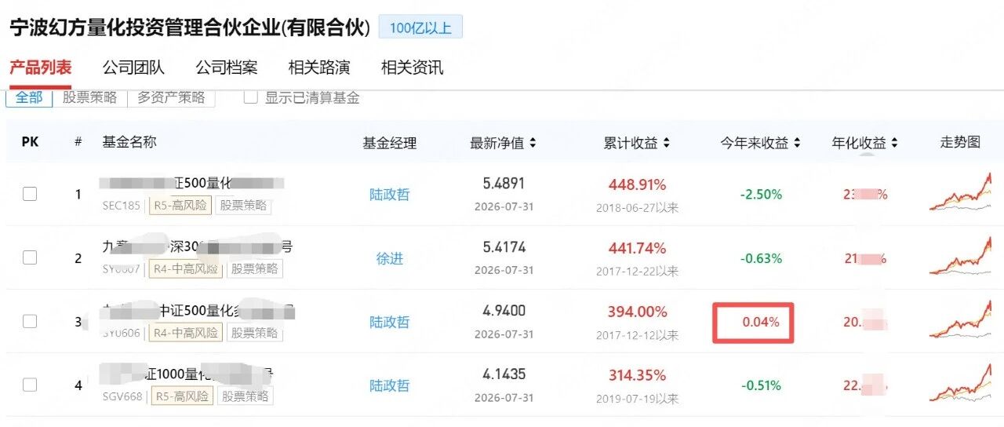1004x427 pixels.
Task: Sort by 累计收益 column arrow
Action: [x=667, y=143]
